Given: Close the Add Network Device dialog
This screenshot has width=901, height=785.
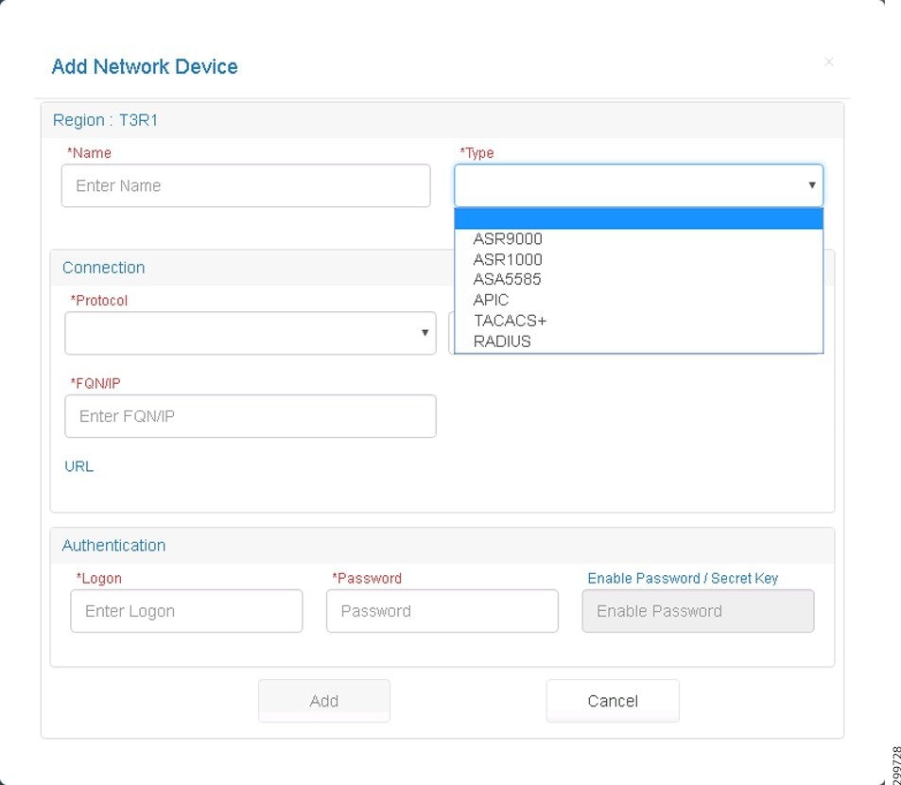Looking at the screenshot, I should click(828, 61).
